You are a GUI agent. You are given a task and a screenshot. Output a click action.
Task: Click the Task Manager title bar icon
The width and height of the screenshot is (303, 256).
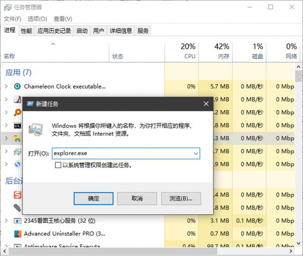point(7,7)
